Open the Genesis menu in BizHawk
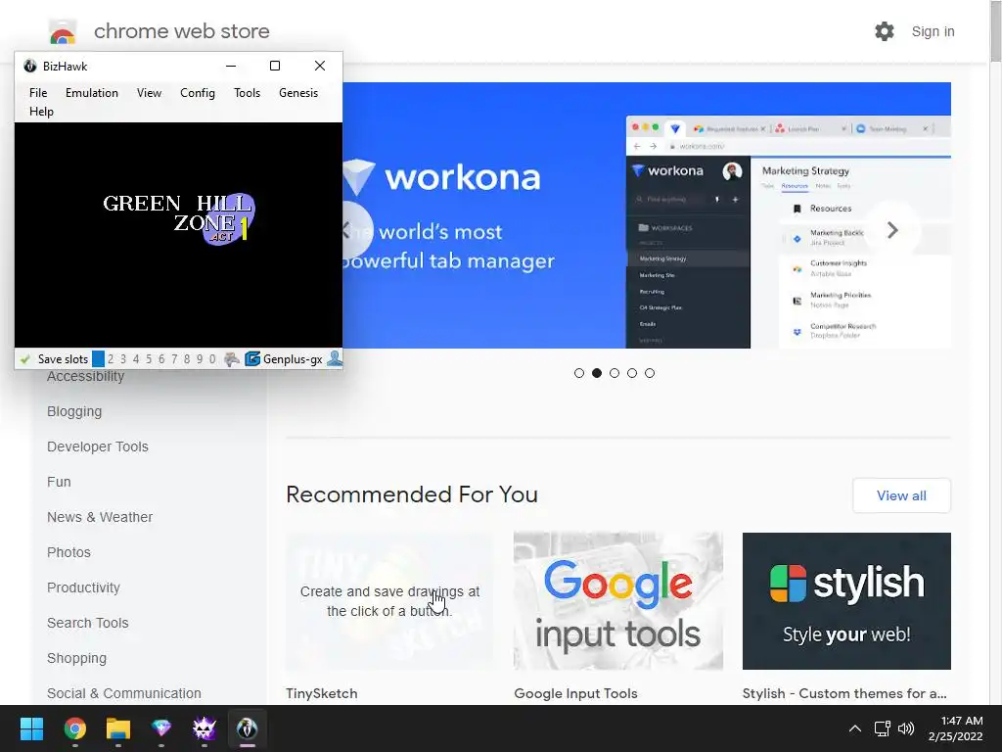Image resolution: width=1002 pixels, height=752 pixels. (298, 93)
